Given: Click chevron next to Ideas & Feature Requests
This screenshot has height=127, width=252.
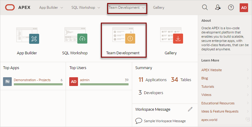Looking at the screenshot, I should (x=248, y=111).
